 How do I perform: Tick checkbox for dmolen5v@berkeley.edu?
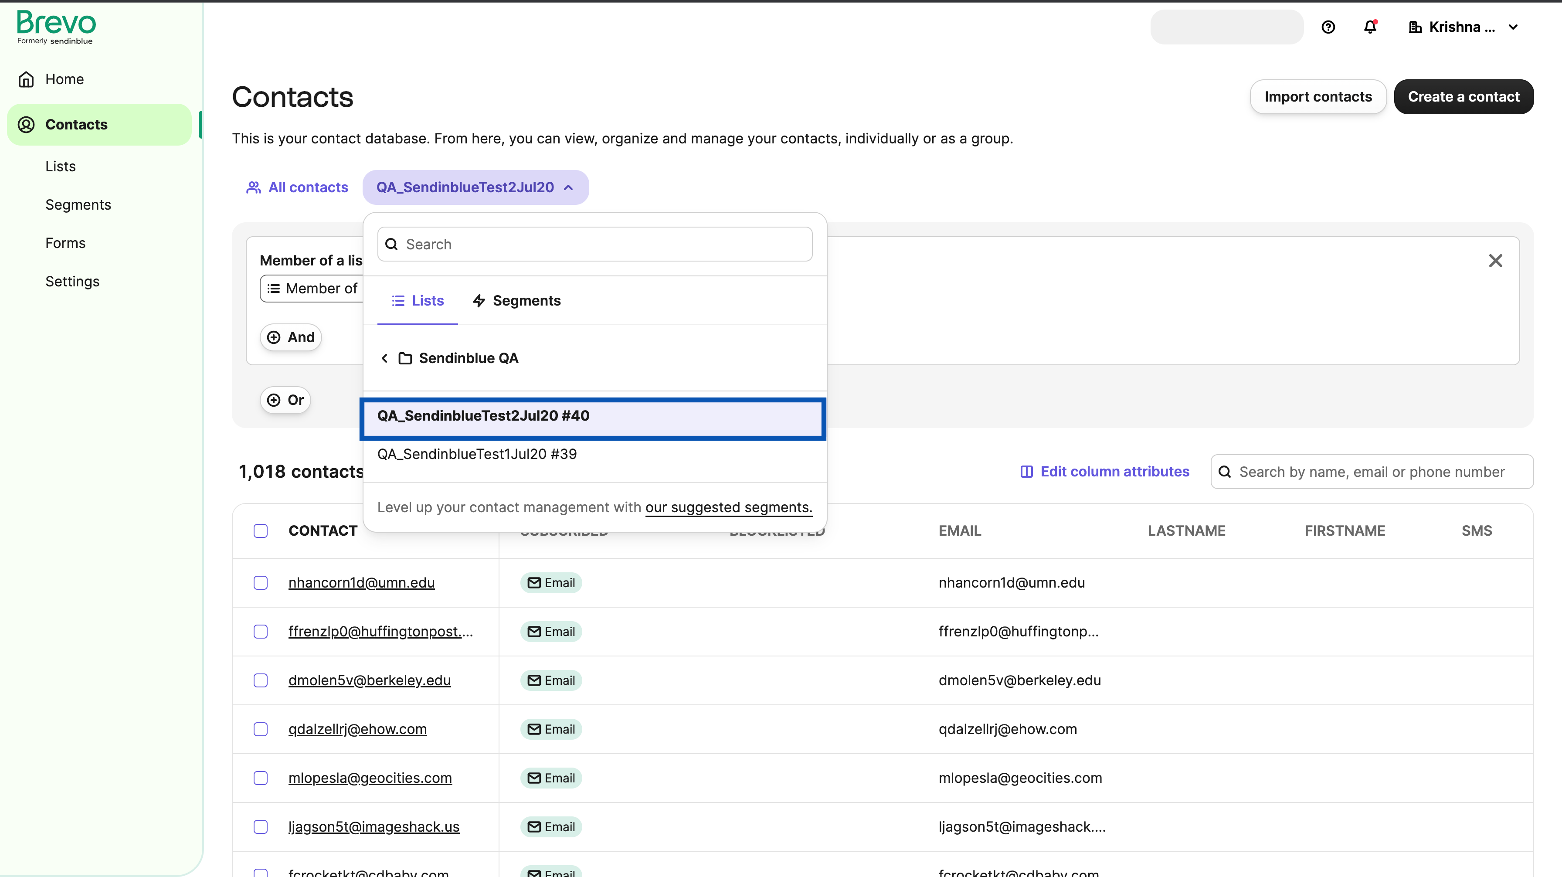(x=261, y=680)
